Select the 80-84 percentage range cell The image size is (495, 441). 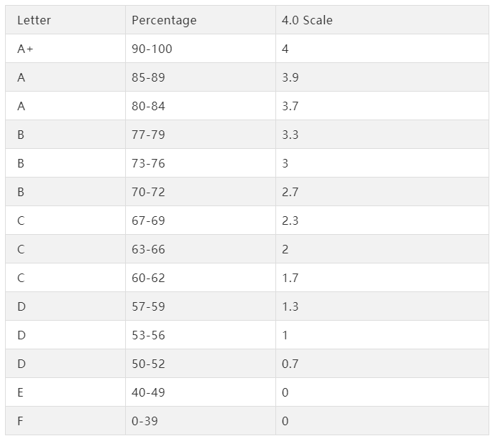click(148, 106)
